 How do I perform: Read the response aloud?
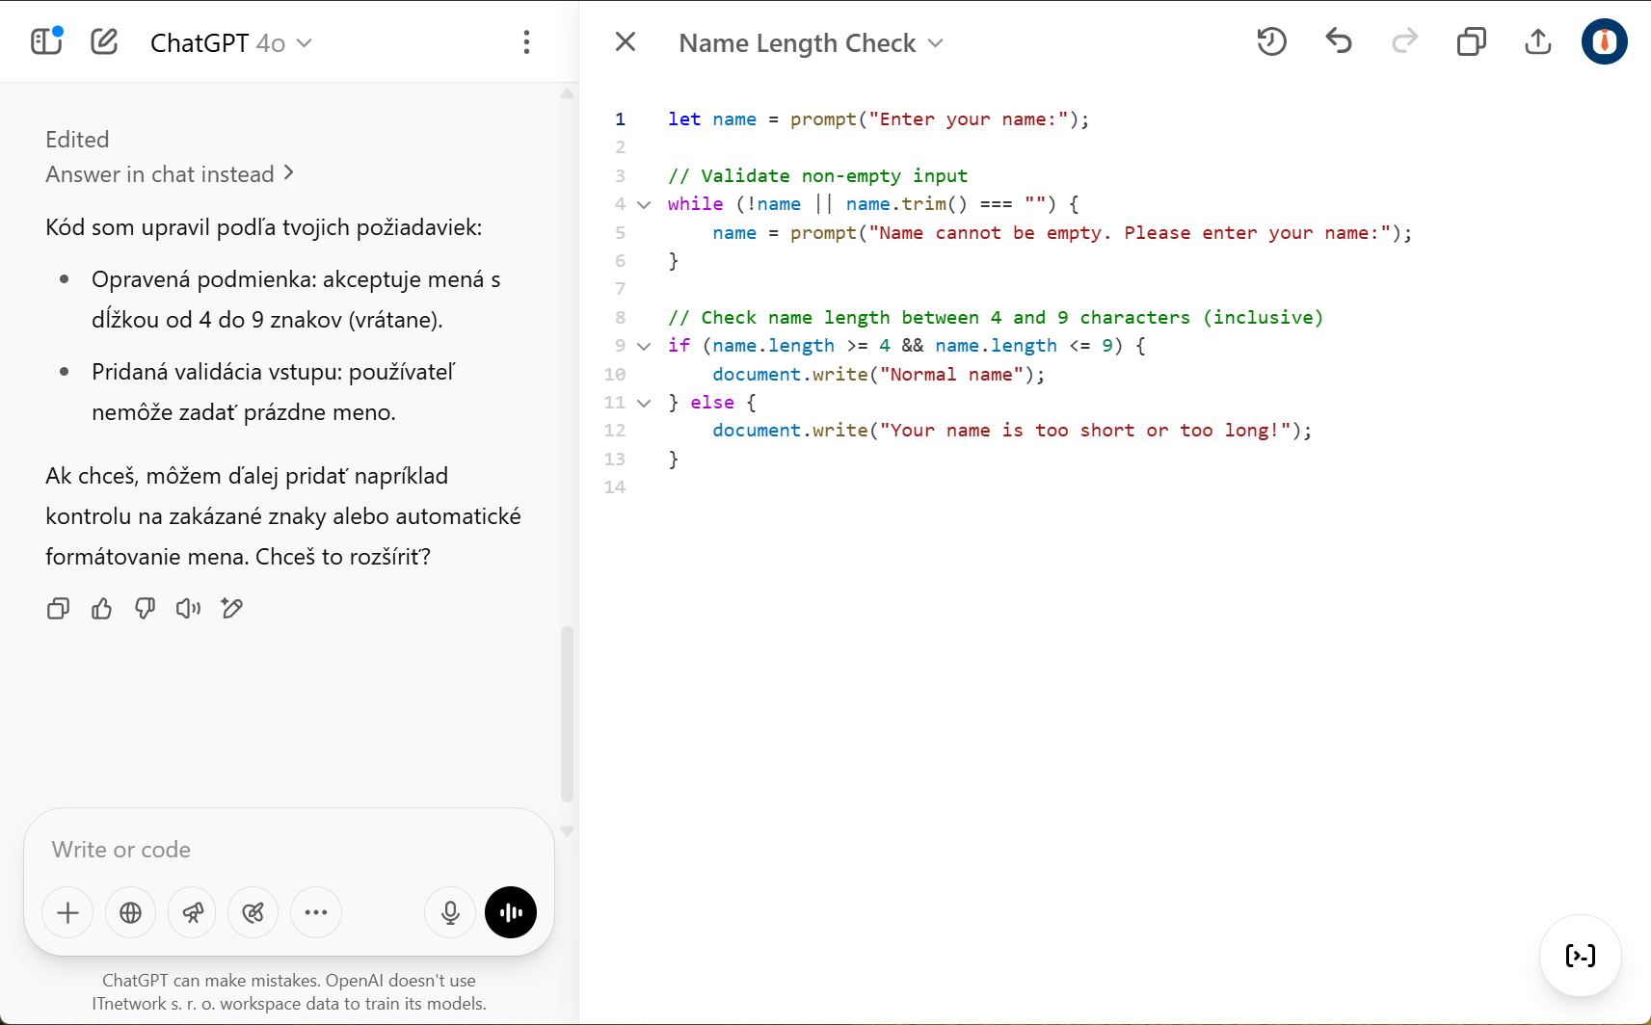click(x=188, y=608)
